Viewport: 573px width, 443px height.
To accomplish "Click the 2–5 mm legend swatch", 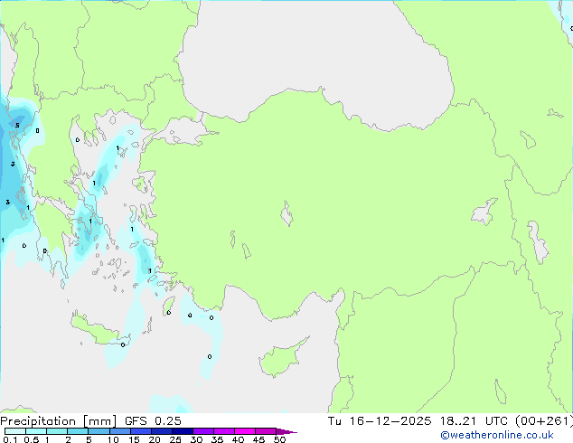I will (x=78, y=431).
